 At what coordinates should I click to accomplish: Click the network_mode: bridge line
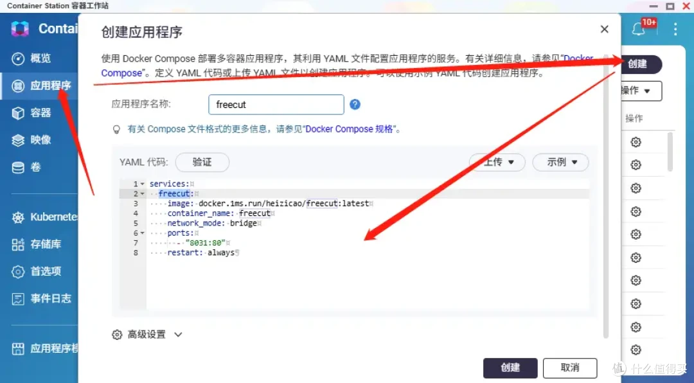pos(212,223)
